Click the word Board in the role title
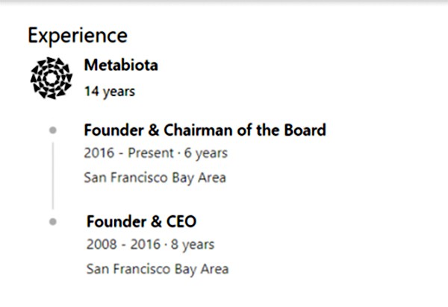This screenshot has width=448, height=307. (x=305, y=130)
